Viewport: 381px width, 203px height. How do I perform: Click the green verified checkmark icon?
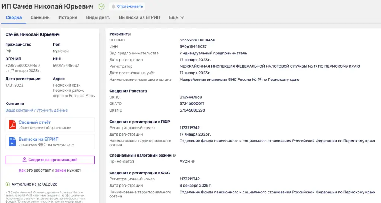coord(101,7)
